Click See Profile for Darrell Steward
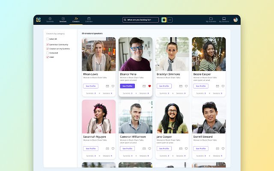 coord(201,148)
